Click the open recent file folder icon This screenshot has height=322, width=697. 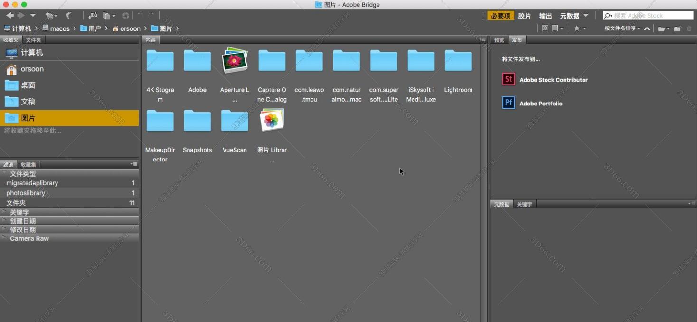click(661, 28)
